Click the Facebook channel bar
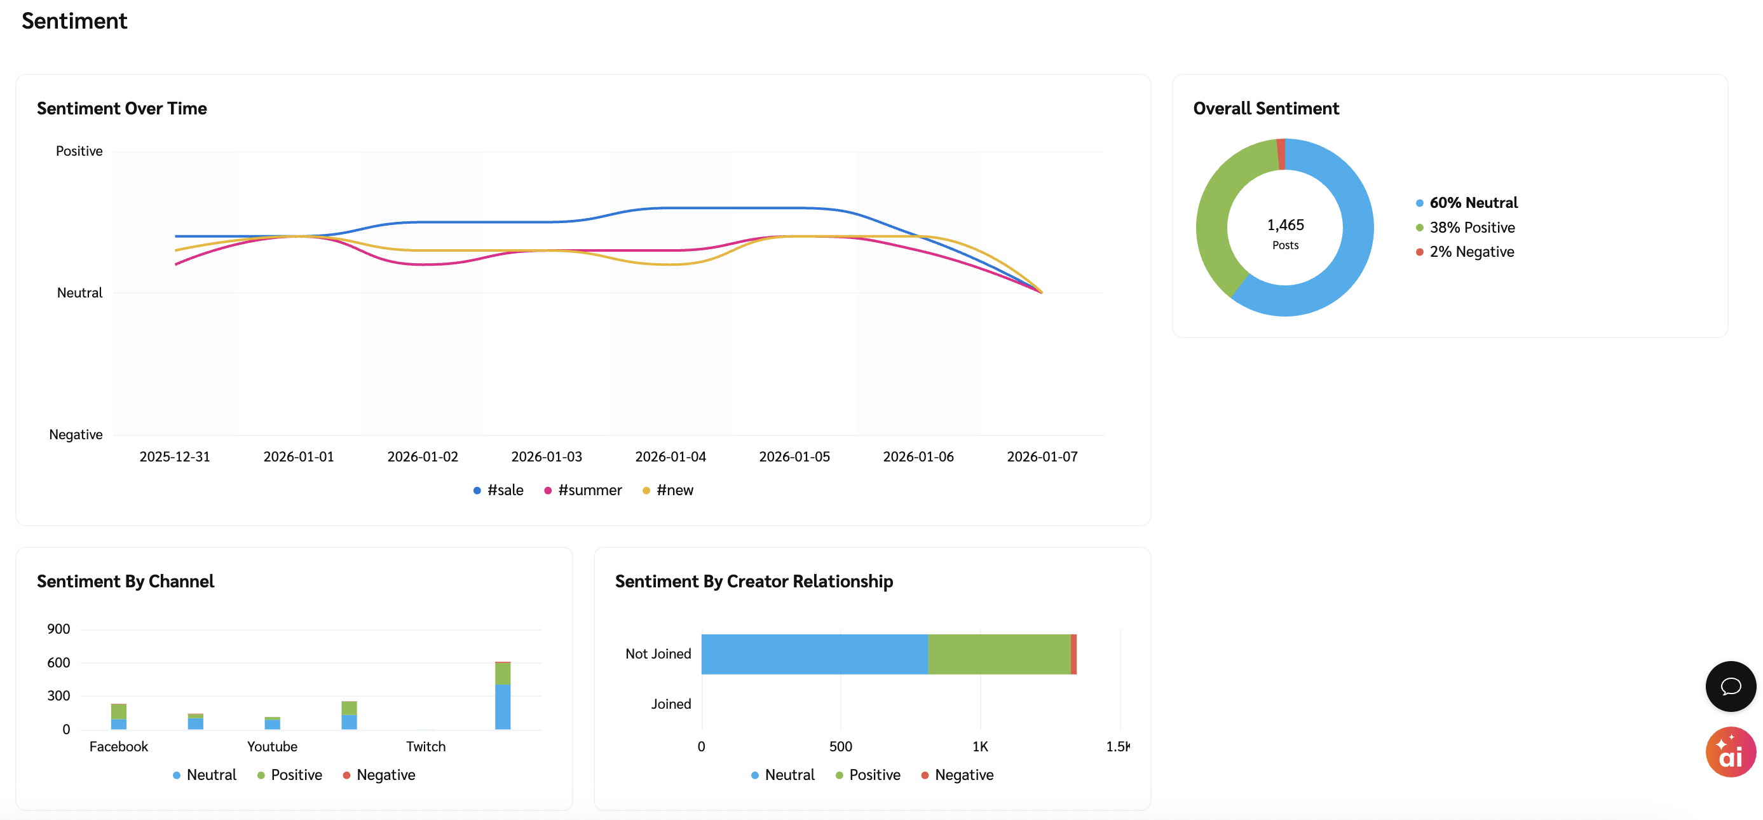Viewport: 1763px width, 820px height. tap(118, 716)
